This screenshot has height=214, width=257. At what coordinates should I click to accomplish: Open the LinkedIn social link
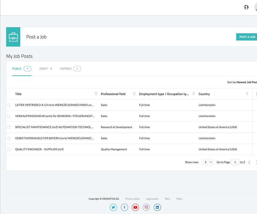pos(157,207)
